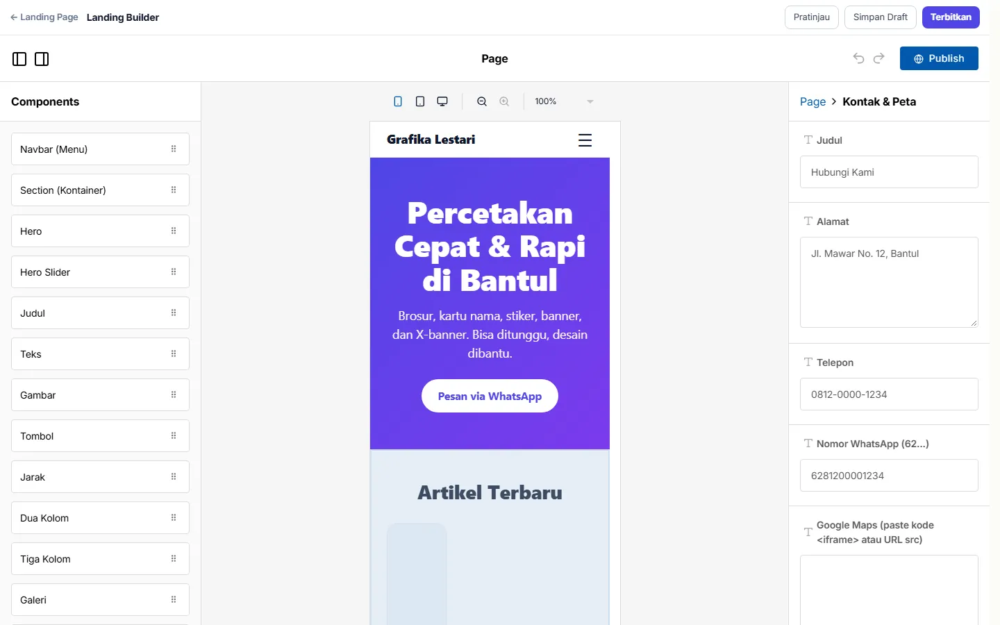
Task: Switch to tablet viewport icon
Action: pyautogui.click(x=420, y=101)
